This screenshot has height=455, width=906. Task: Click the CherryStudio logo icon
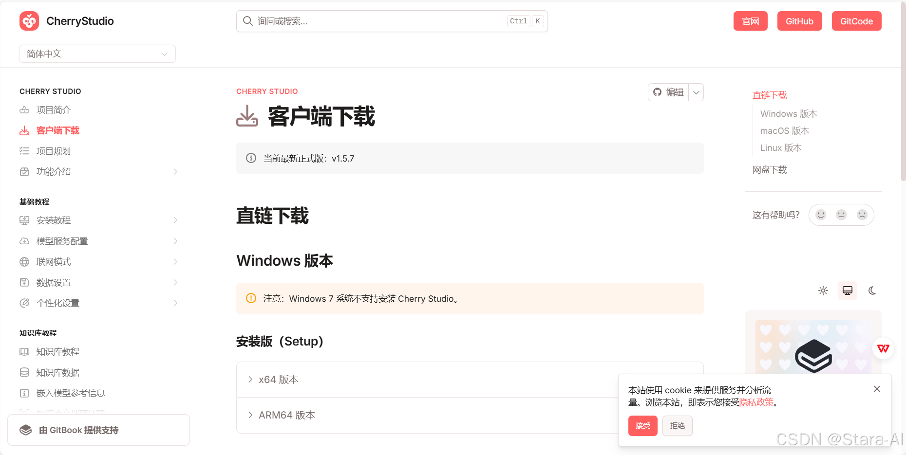pos(29,21)
